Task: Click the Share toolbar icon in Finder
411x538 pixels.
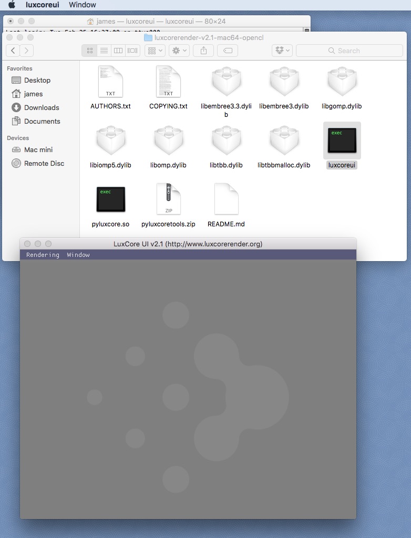Action: pos(203,51)
